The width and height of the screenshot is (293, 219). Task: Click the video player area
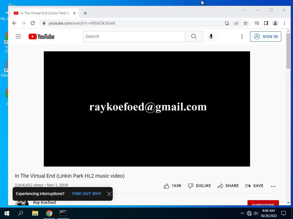[x=147, y=109]
